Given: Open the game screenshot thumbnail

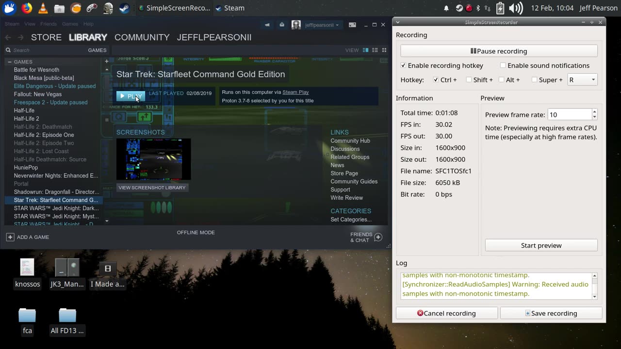Looking at the screenshot, I should pos(153,159).
